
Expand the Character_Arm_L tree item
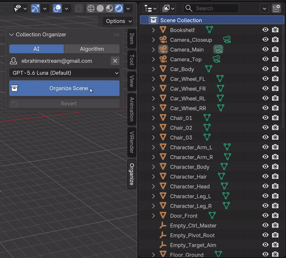coord(153,147)
